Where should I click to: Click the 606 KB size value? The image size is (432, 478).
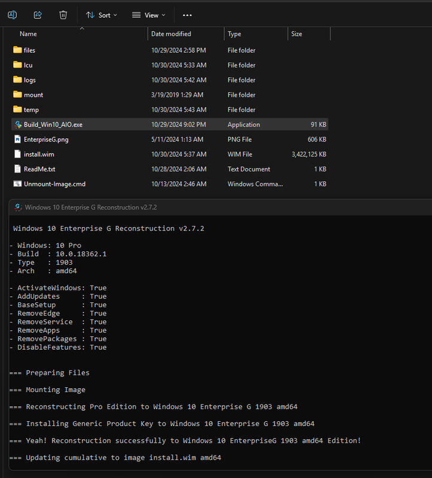tap(317, 139)
